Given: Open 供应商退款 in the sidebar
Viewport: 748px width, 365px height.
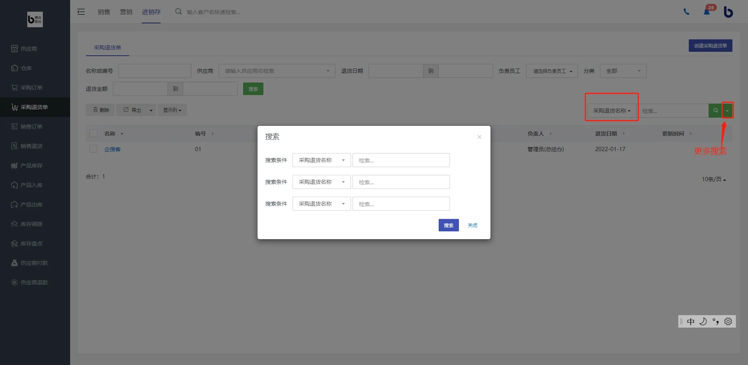Looking at the screenshot, I should click(x=35, y=282).
